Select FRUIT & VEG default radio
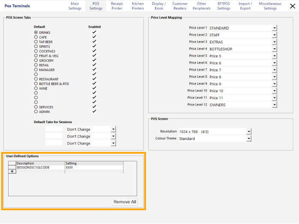Image resolution: width=299 pixels, height=224 pixels. (x=36, y=56)
